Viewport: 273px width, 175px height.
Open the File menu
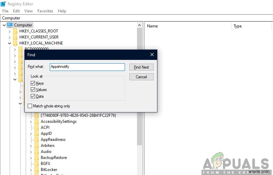(x=5, y=11)
